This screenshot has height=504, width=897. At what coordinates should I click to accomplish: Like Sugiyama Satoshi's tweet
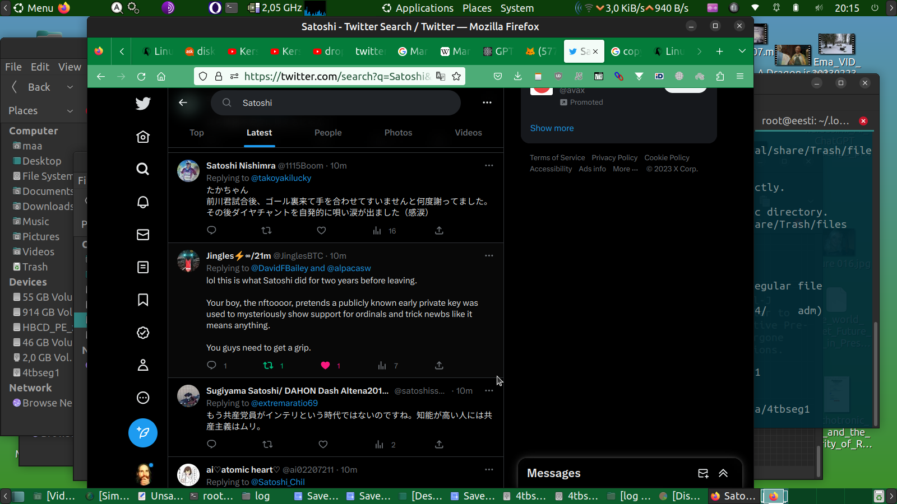click(323, 444)
